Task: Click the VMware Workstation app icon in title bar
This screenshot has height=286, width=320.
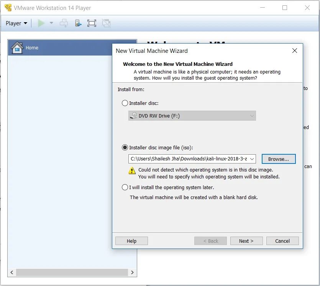Action: 8,8
